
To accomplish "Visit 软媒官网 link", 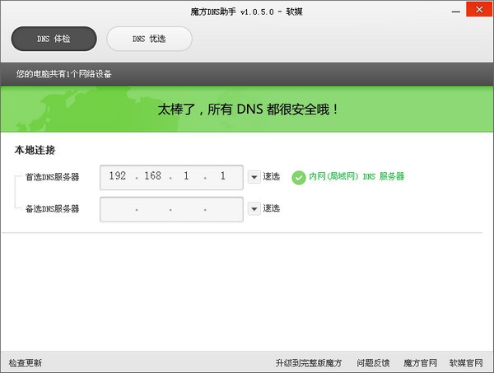I will (466, 363).
